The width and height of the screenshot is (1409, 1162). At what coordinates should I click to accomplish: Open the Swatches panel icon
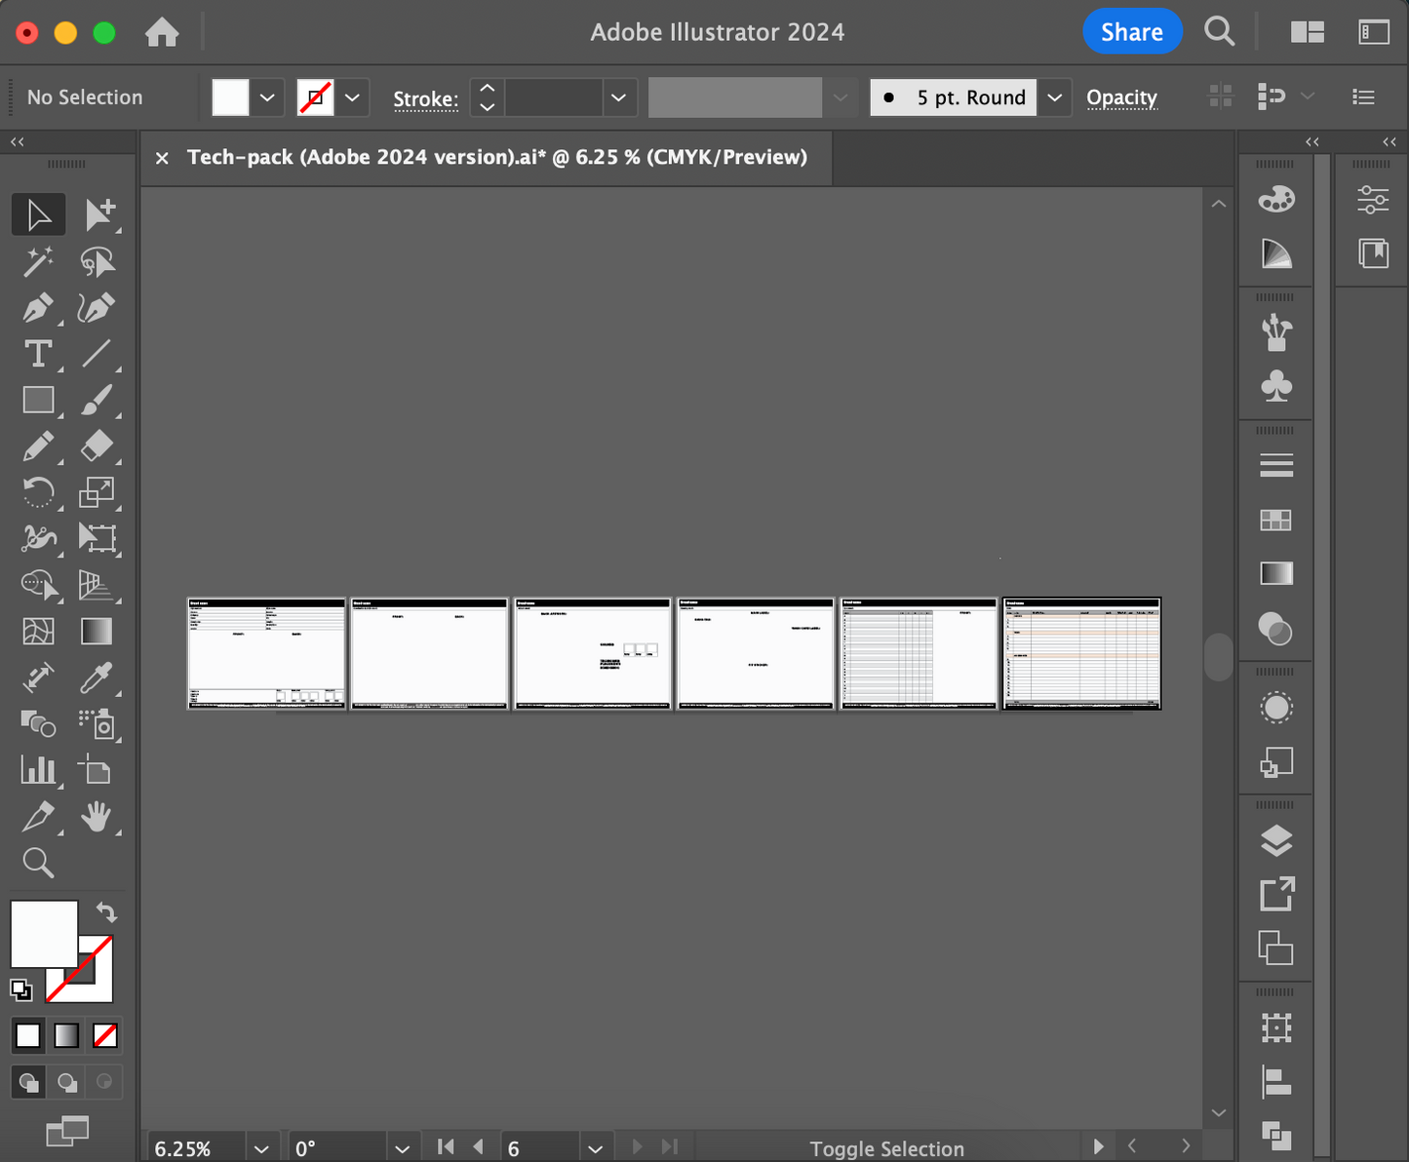[1275, 521]
